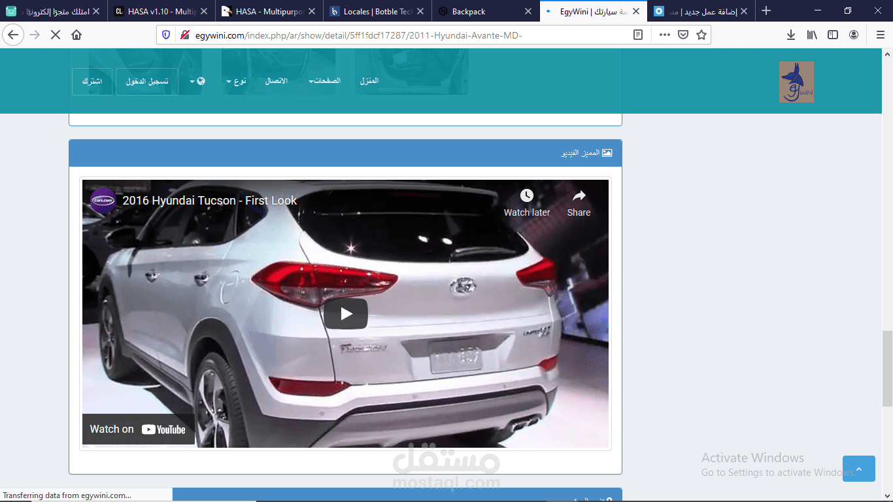Open المنزل navigation link
This screenshot has height=502, width=893.
click(369, 81)
